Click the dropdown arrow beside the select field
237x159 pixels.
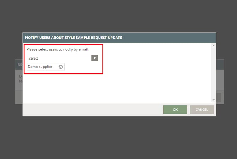point(94,58)
